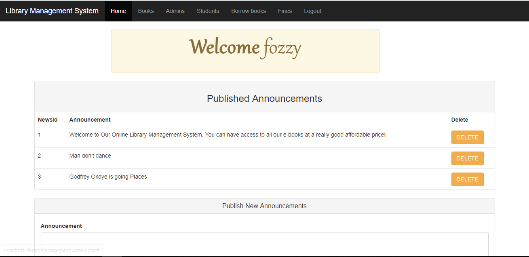Delete the welcome announcement

click(x=467, y=137)
